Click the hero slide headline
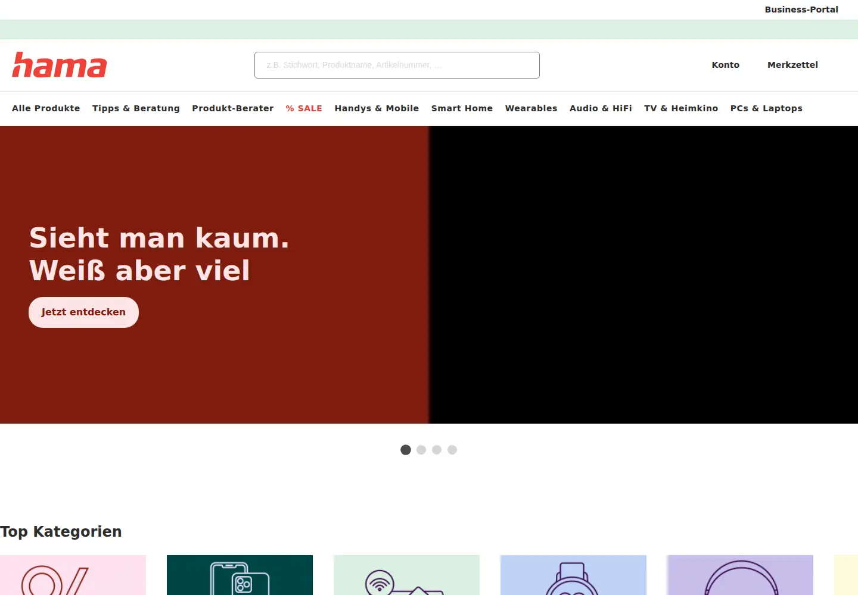Screen dimensions: 858x595 (x=159, y=254)
